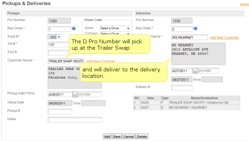Open the Invoice link at top right
The height and width of the screenshot is (141, 249).
coord(244,4)
